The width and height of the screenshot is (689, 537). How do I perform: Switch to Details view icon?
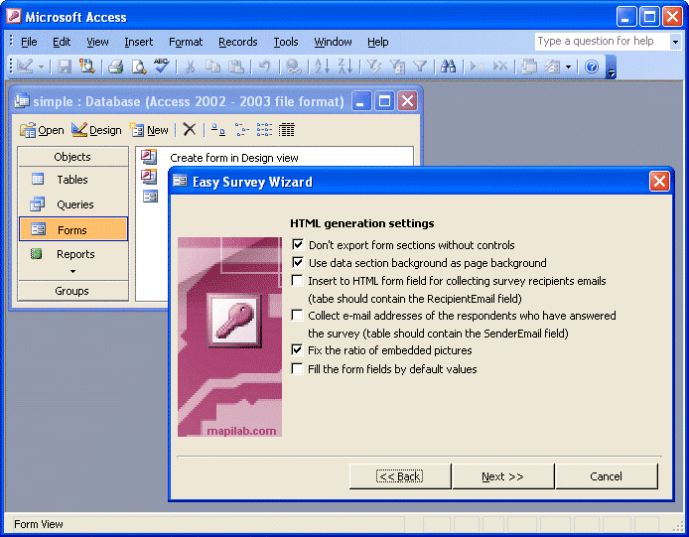(x=287, y=130)
